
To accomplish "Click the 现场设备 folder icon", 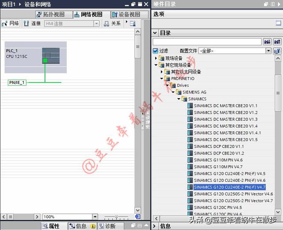I will [x=161, y=58].
